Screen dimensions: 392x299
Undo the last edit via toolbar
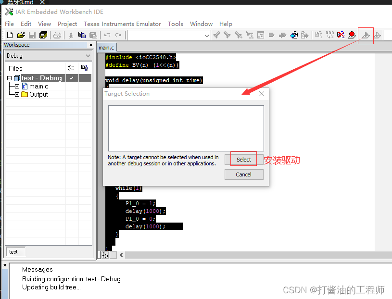pos(107,35)
